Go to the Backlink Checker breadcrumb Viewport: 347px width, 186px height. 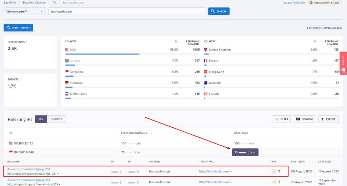pos(34,3)
